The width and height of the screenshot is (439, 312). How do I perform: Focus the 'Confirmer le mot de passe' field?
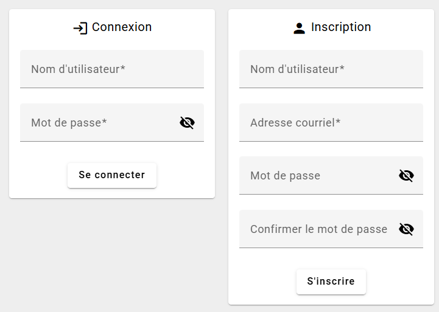point(318,229)
